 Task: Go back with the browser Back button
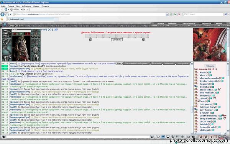(x=3, y=14)
